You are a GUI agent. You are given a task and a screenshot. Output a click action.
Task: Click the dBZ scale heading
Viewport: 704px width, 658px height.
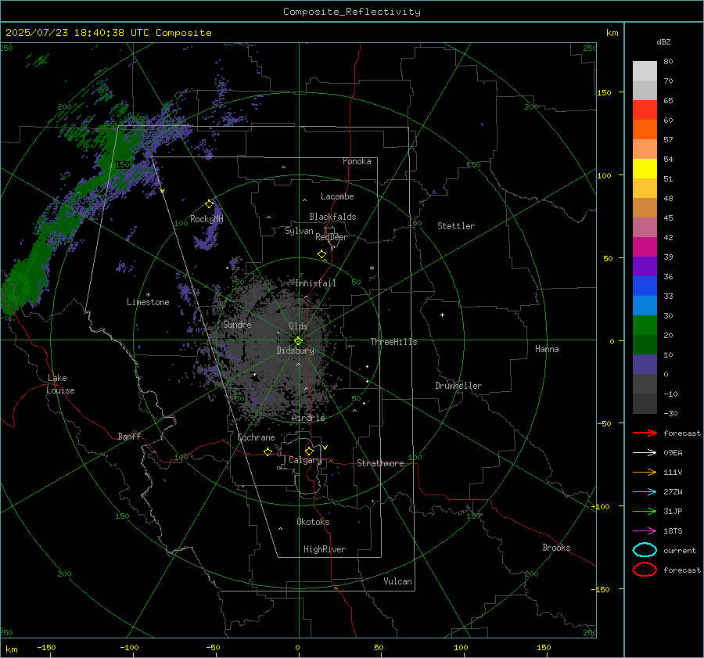point(663,41)
